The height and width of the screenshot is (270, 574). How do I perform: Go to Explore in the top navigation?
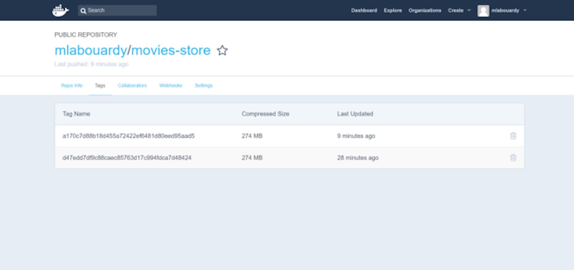(x=393, y=10)
